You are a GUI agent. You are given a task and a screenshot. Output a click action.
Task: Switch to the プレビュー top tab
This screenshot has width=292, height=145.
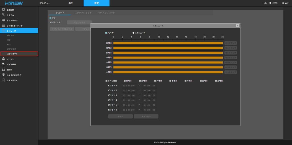pyautogui.click(x=45, y=3)
